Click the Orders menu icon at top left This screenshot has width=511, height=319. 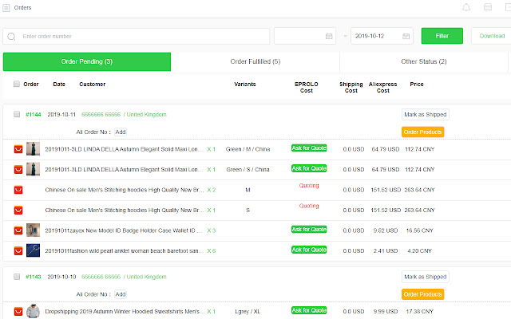pos(6,7)
